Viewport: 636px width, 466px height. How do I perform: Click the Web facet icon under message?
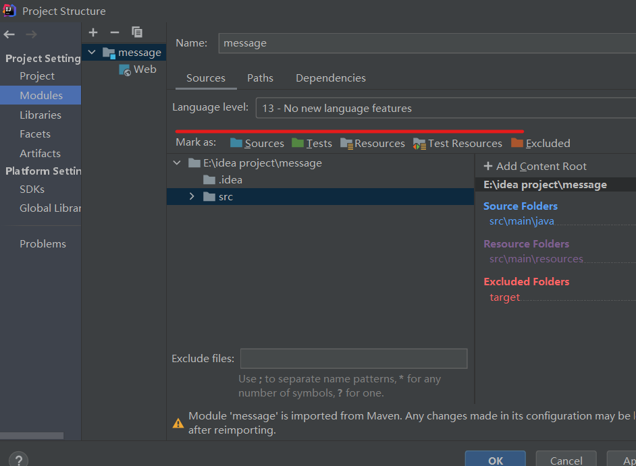(x=126, y=69)
